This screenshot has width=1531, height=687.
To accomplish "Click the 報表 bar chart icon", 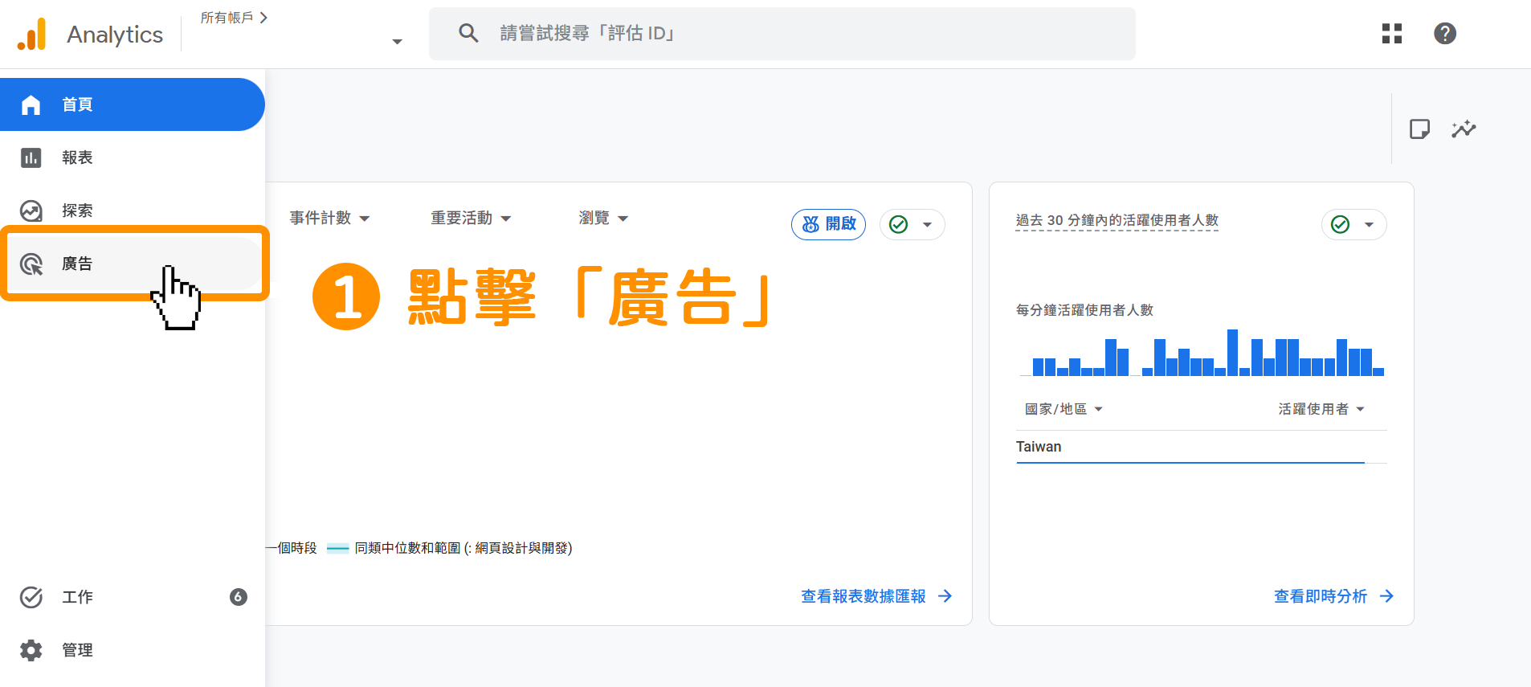I will 31,157.
